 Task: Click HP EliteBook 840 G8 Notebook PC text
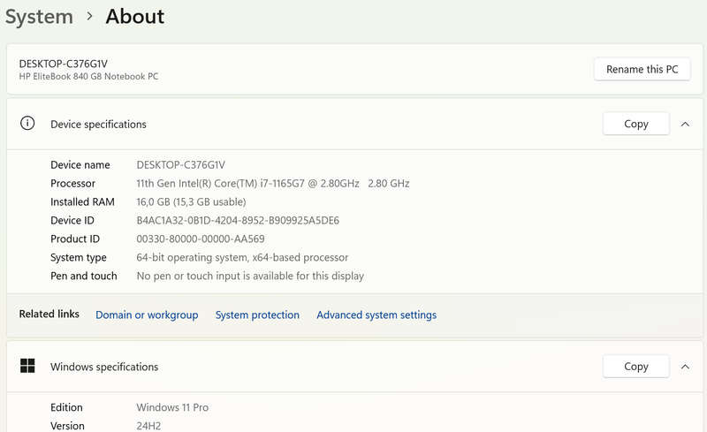point(88,76)
